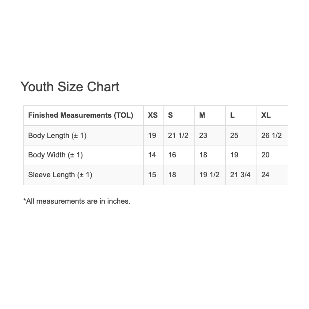Click Sleeve Length value 19 1/2

(209, 175)
